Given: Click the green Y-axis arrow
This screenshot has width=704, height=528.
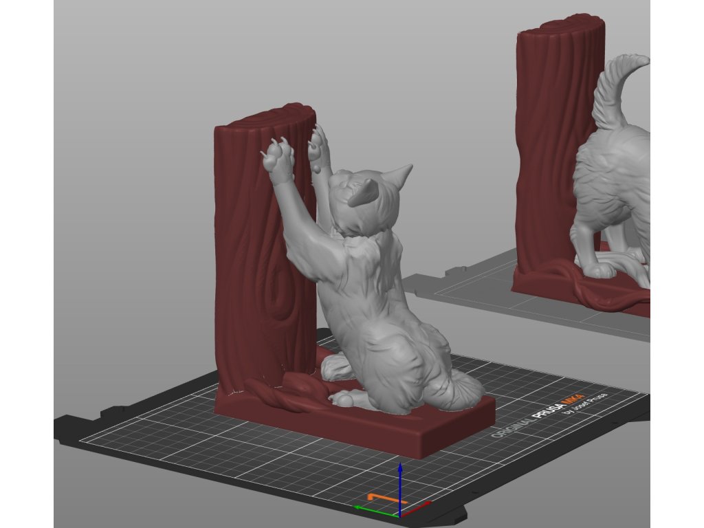Looking at the screenshot, I should coord(368,509).
